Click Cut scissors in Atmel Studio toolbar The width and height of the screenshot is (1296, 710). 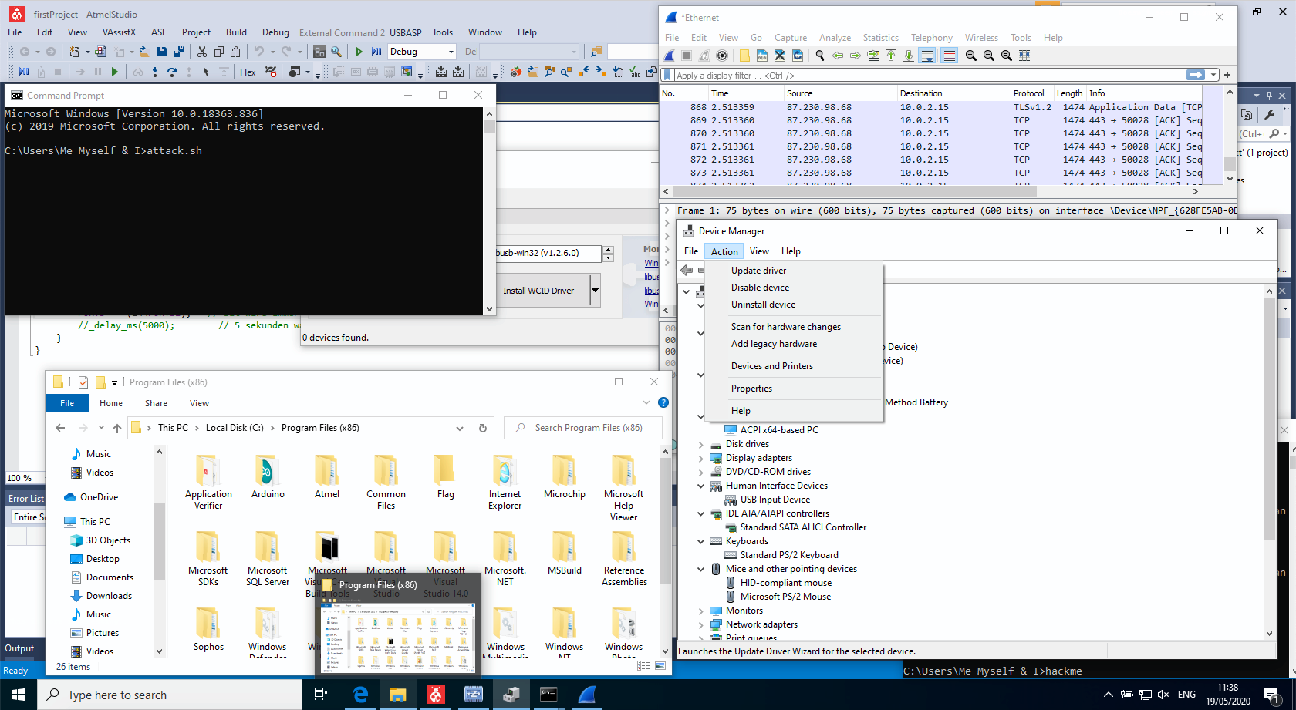(202, 52)
